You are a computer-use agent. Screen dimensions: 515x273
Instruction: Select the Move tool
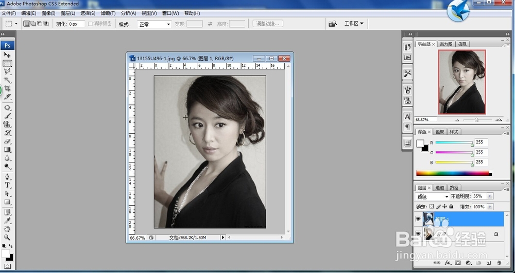[7, 54]
